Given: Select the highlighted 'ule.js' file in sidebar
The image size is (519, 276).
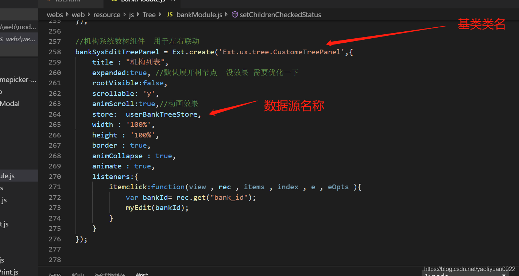Looking at the screenshot, I should tap(19, 176).
